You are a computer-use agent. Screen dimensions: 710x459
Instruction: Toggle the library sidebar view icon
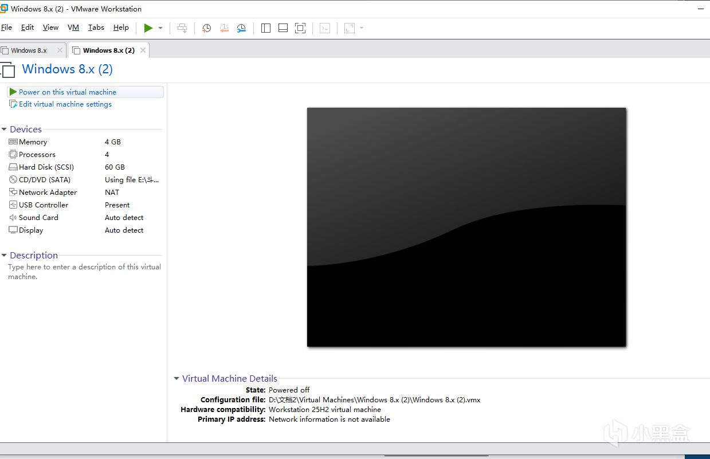pos(266,28)
